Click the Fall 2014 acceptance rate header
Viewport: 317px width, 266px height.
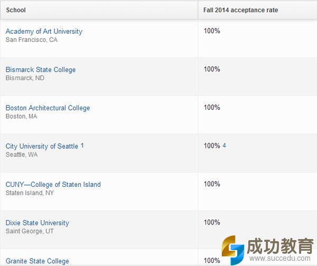(240, 10)
